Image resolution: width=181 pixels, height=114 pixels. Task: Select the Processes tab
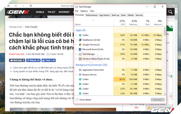pos(80,15)
